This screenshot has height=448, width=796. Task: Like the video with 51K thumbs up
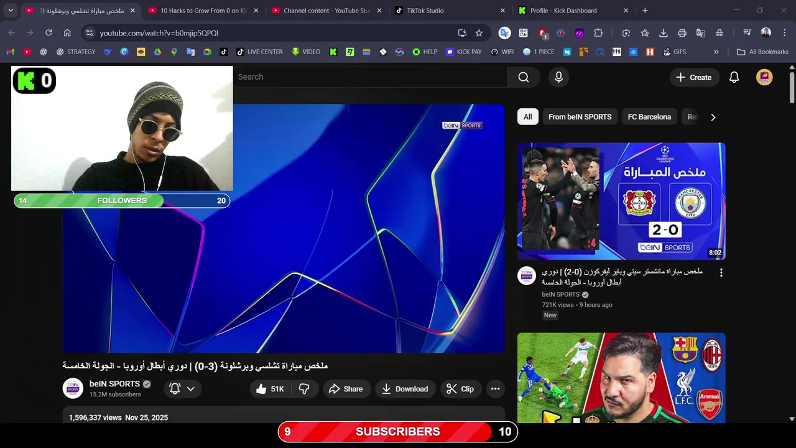point(269,389)
